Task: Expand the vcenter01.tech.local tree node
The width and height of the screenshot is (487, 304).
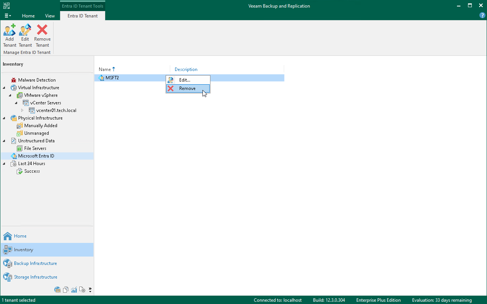Action: pyautogui.click(x=22, y=110)
